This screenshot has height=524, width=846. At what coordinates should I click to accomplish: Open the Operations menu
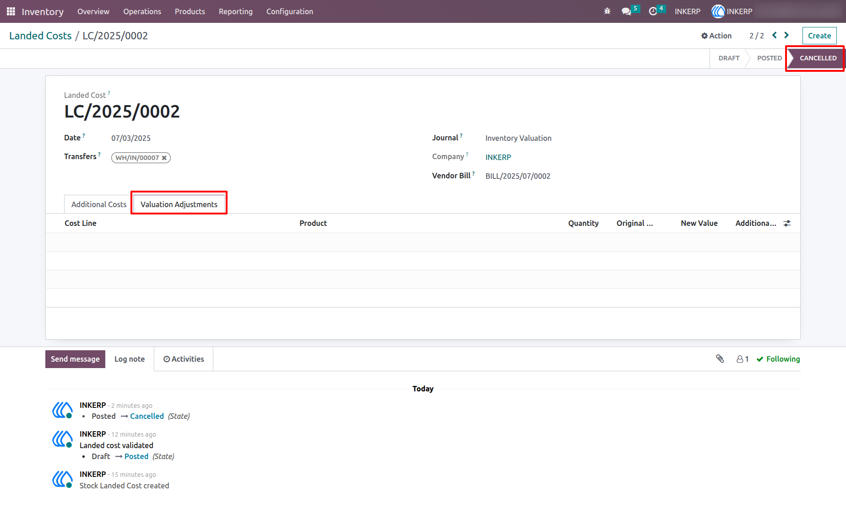coord(142,11)
